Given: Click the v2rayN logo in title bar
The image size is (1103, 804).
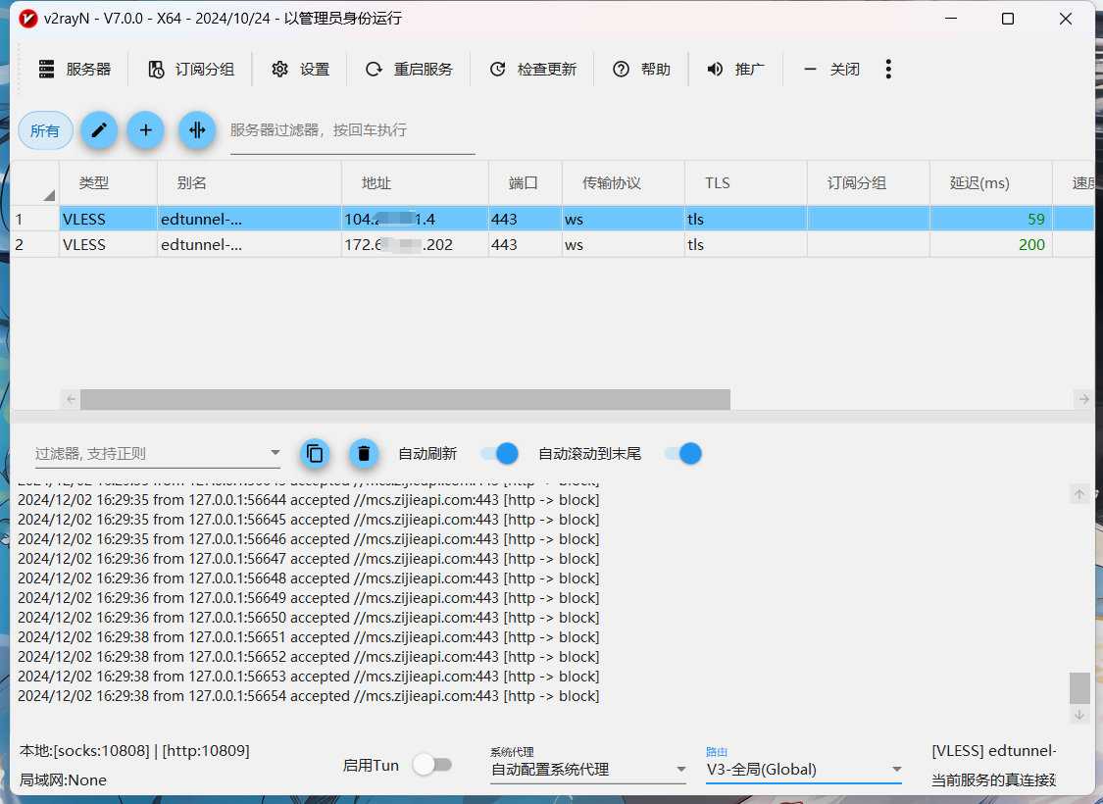Looking at the screenshot, I should [x=28, y=19].
